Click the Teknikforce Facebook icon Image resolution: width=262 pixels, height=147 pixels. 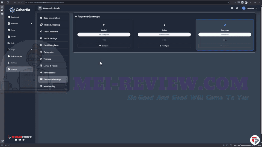coord(16,140)
